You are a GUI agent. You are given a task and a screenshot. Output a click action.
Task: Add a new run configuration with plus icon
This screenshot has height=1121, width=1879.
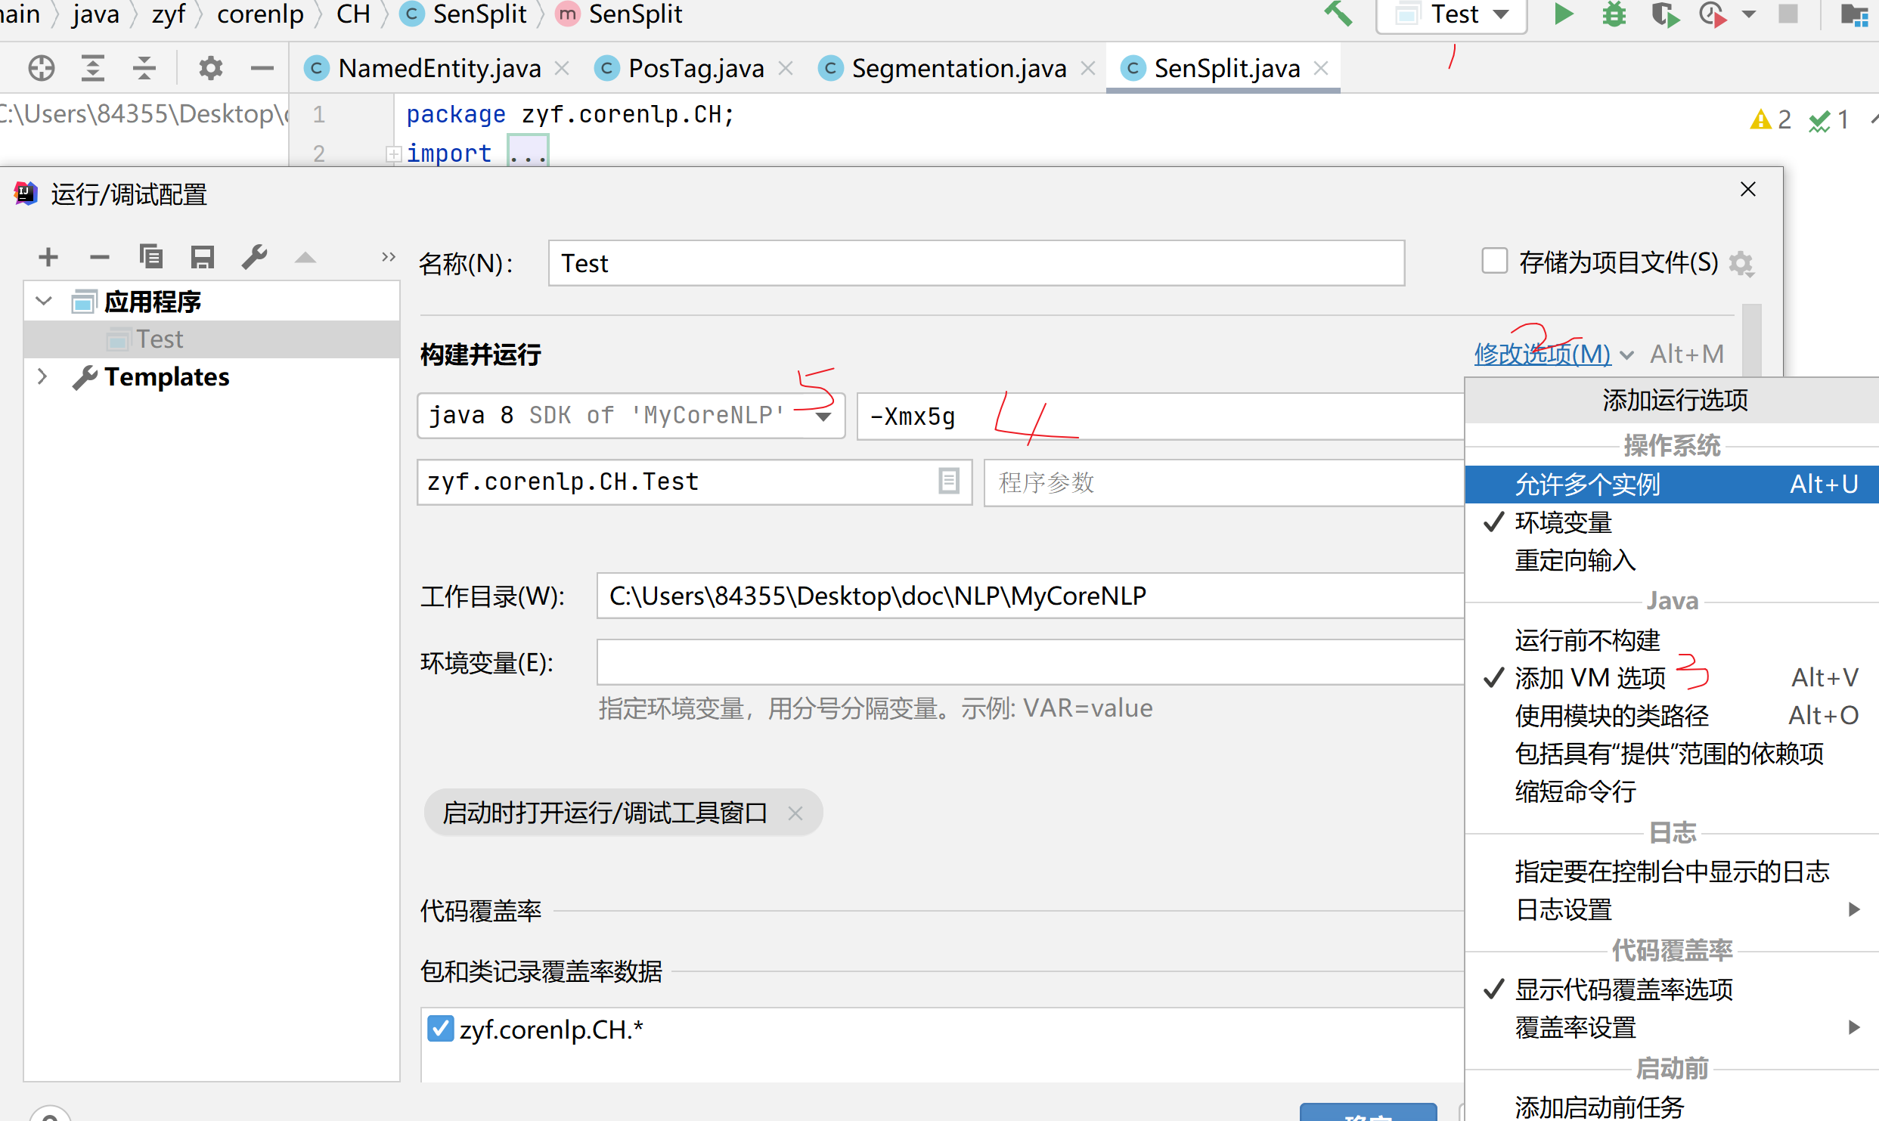click(48, 256)
